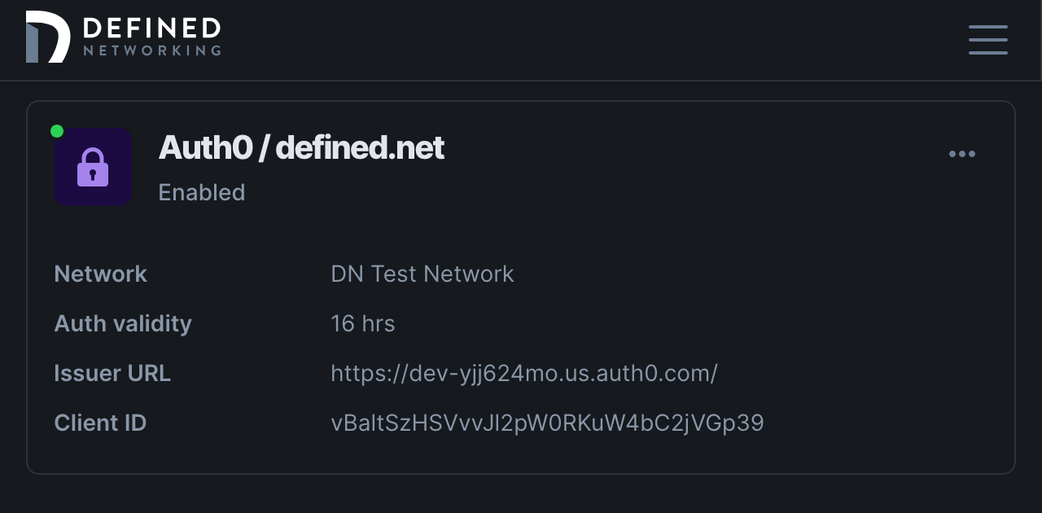Expand the Auth0 options dropdown
Viewport: 1042px width, 513px height.
(961, 154)
